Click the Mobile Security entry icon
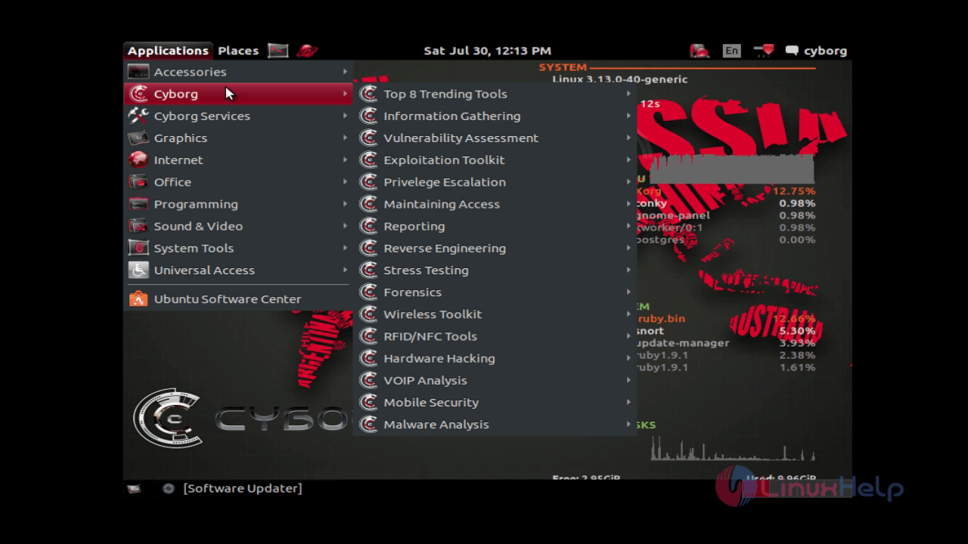 [x=368, y=402]
